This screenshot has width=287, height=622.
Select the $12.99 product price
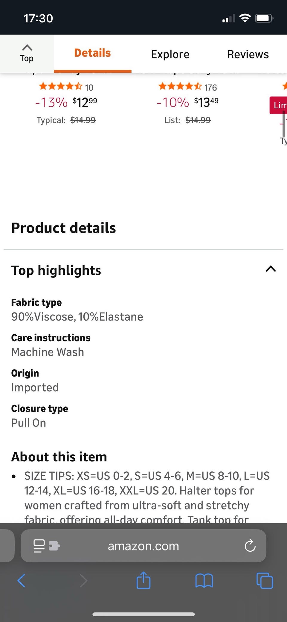pyautogui.click(x=85, y=102)
